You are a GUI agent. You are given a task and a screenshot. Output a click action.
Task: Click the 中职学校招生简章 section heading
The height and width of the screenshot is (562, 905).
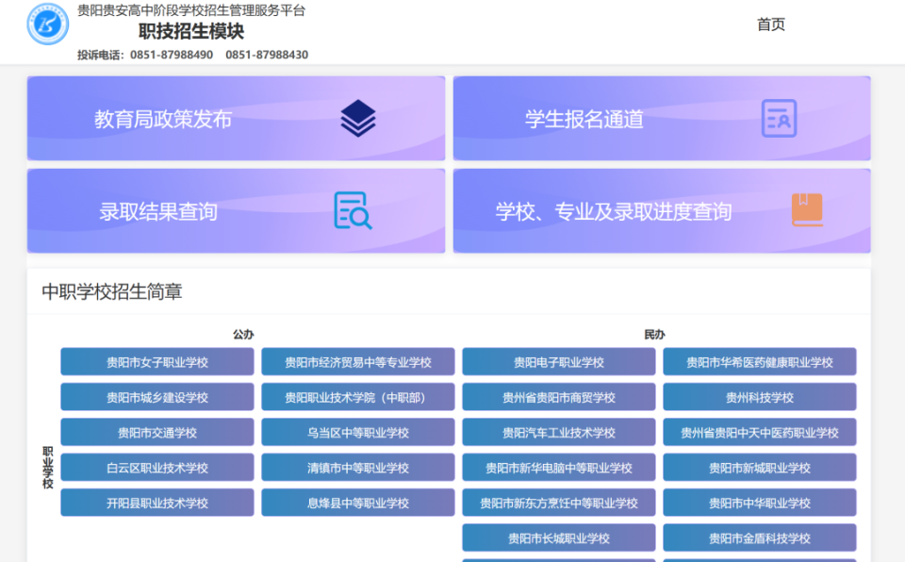pos(112,291)
